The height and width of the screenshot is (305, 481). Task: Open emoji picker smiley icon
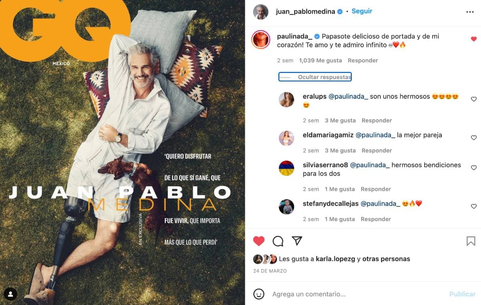(259, 294)
